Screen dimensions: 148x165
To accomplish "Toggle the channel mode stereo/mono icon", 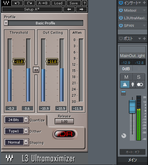I will [x=140, y=84].
